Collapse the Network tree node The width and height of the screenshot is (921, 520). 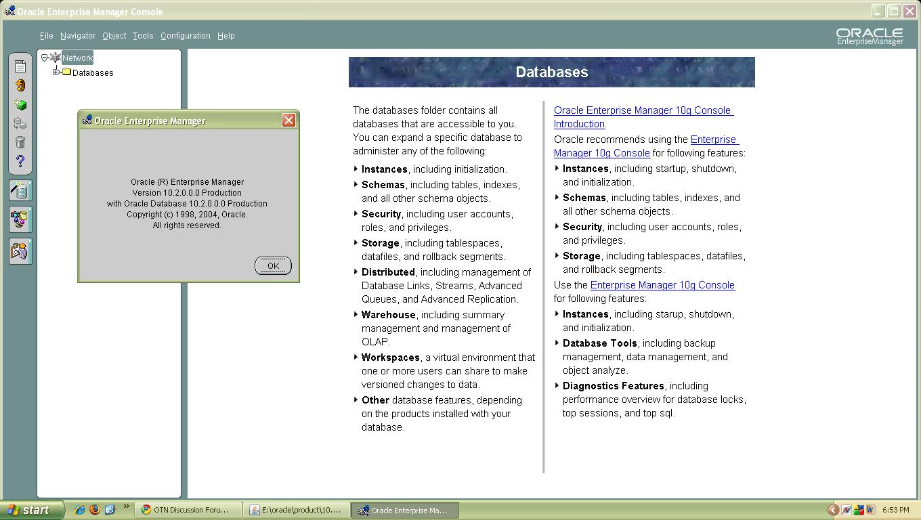tap(45, 58)
